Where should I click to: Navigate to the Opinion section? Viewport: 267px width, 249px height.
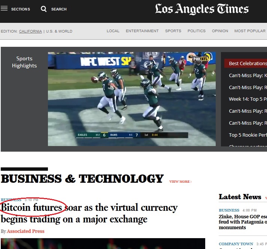pyautogui.click(x=220, y=31)
